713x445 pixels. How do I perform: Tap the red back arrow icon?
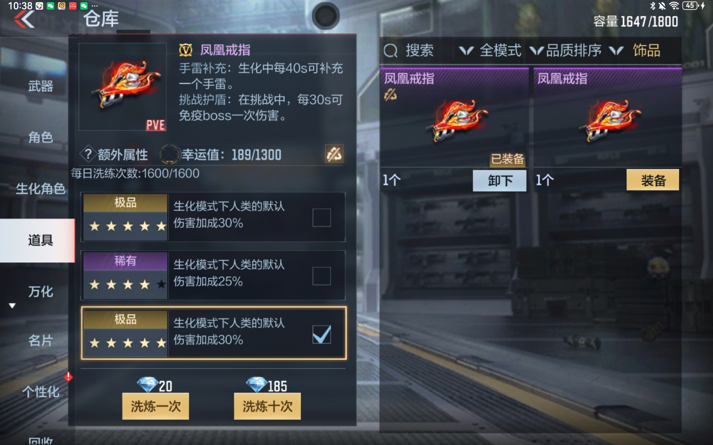point(24,19)
